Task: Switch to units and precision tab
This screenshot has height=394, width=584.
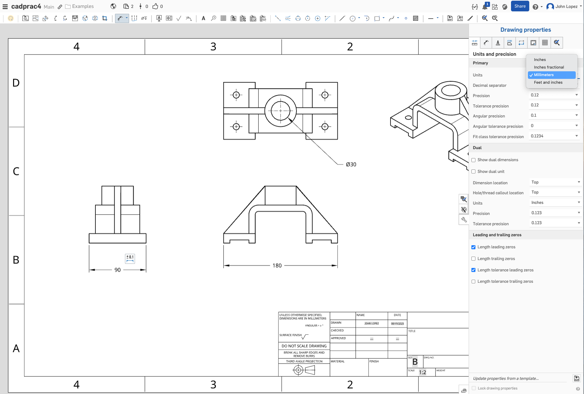Action: (x=474, y=43)
